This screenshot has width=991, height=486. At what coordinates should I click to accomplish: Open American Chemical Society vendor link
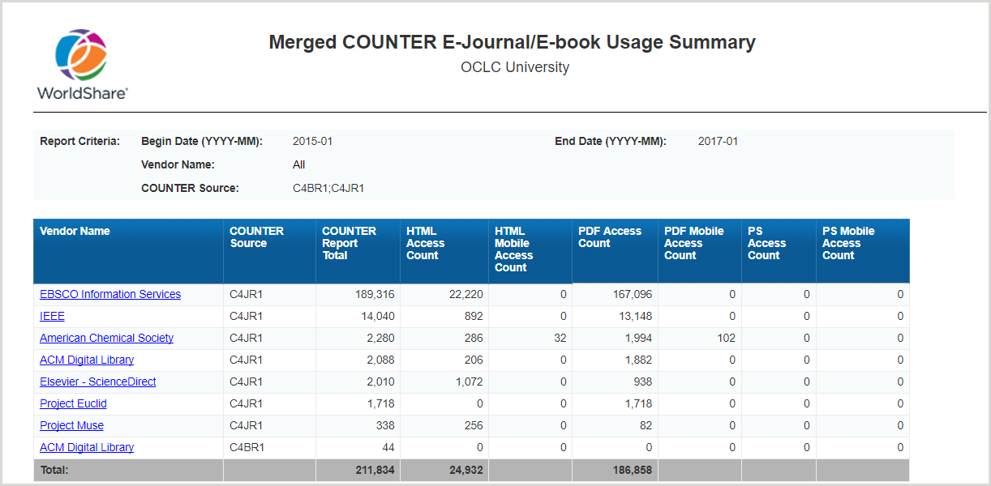click(x=106, y=338)
